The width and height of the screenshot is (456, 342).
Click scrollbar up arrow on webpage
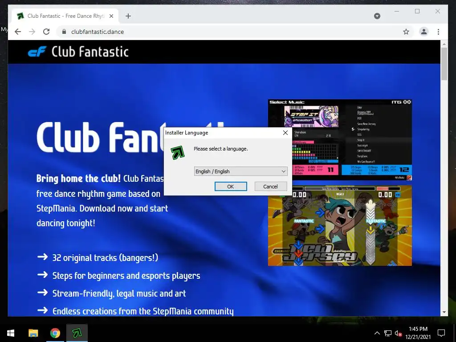pyautogui.click(x=444, y=44)
